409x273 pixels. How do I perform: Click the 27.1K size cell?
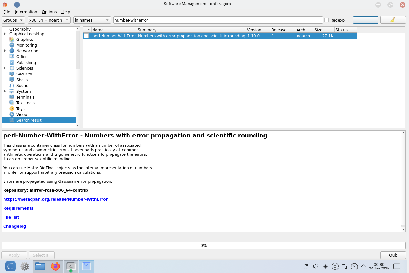[328, 36]
